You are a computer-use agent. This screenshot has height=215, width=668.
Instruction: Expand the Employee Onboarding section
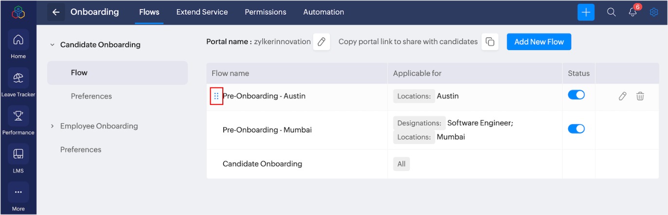[x=53, y=126]
